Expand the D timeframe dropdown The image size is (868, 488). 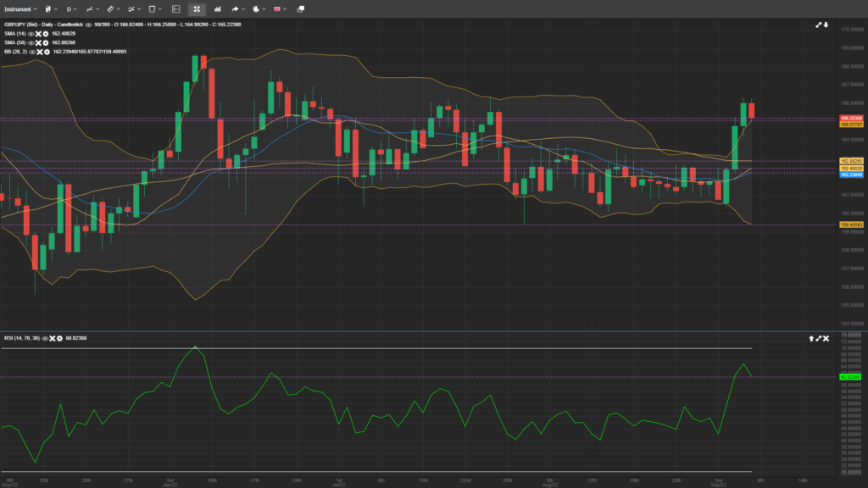pyautogui.click(x=72, y=8)
